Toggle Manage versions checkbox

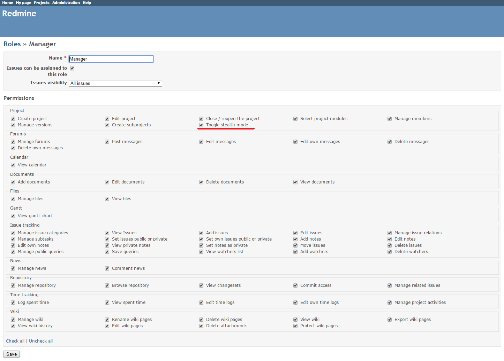pos(13,125)
